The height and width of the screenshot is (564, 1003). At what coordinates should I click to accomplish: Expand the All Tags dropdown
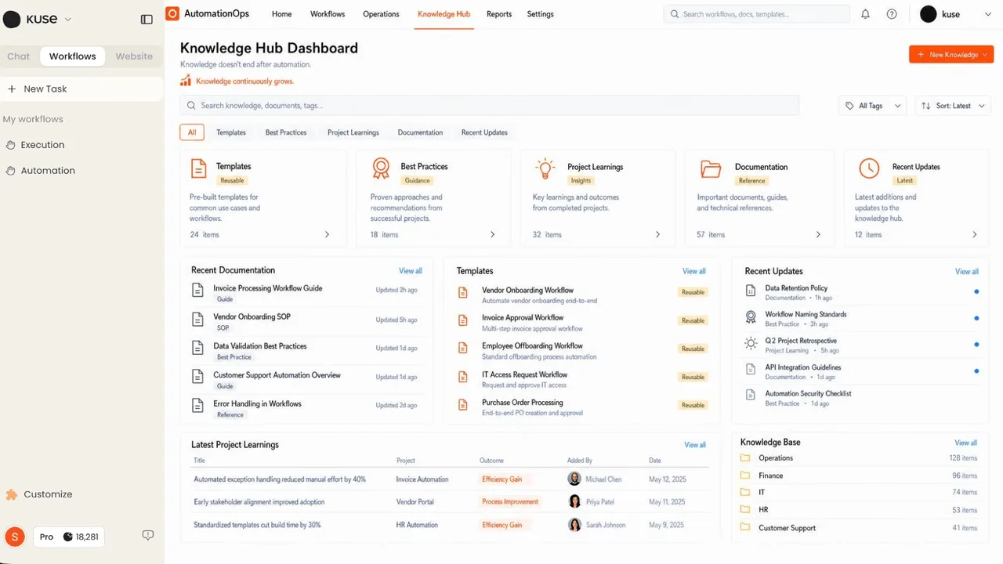874,106
